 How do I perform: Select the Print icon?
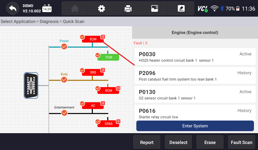point(128,8)
